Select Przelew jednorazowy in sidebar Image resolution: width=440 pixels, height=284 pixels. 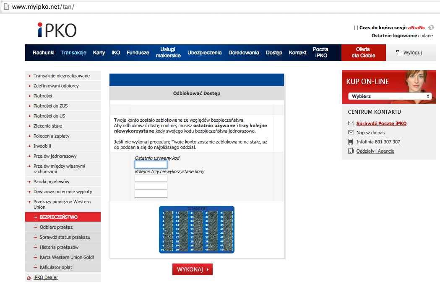point(63,156)
